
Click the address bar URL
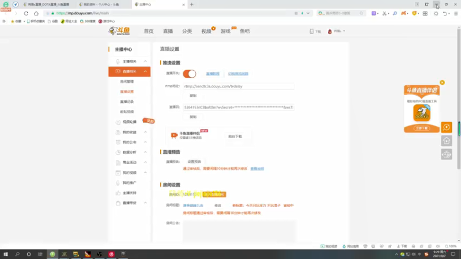pos(82,13)
